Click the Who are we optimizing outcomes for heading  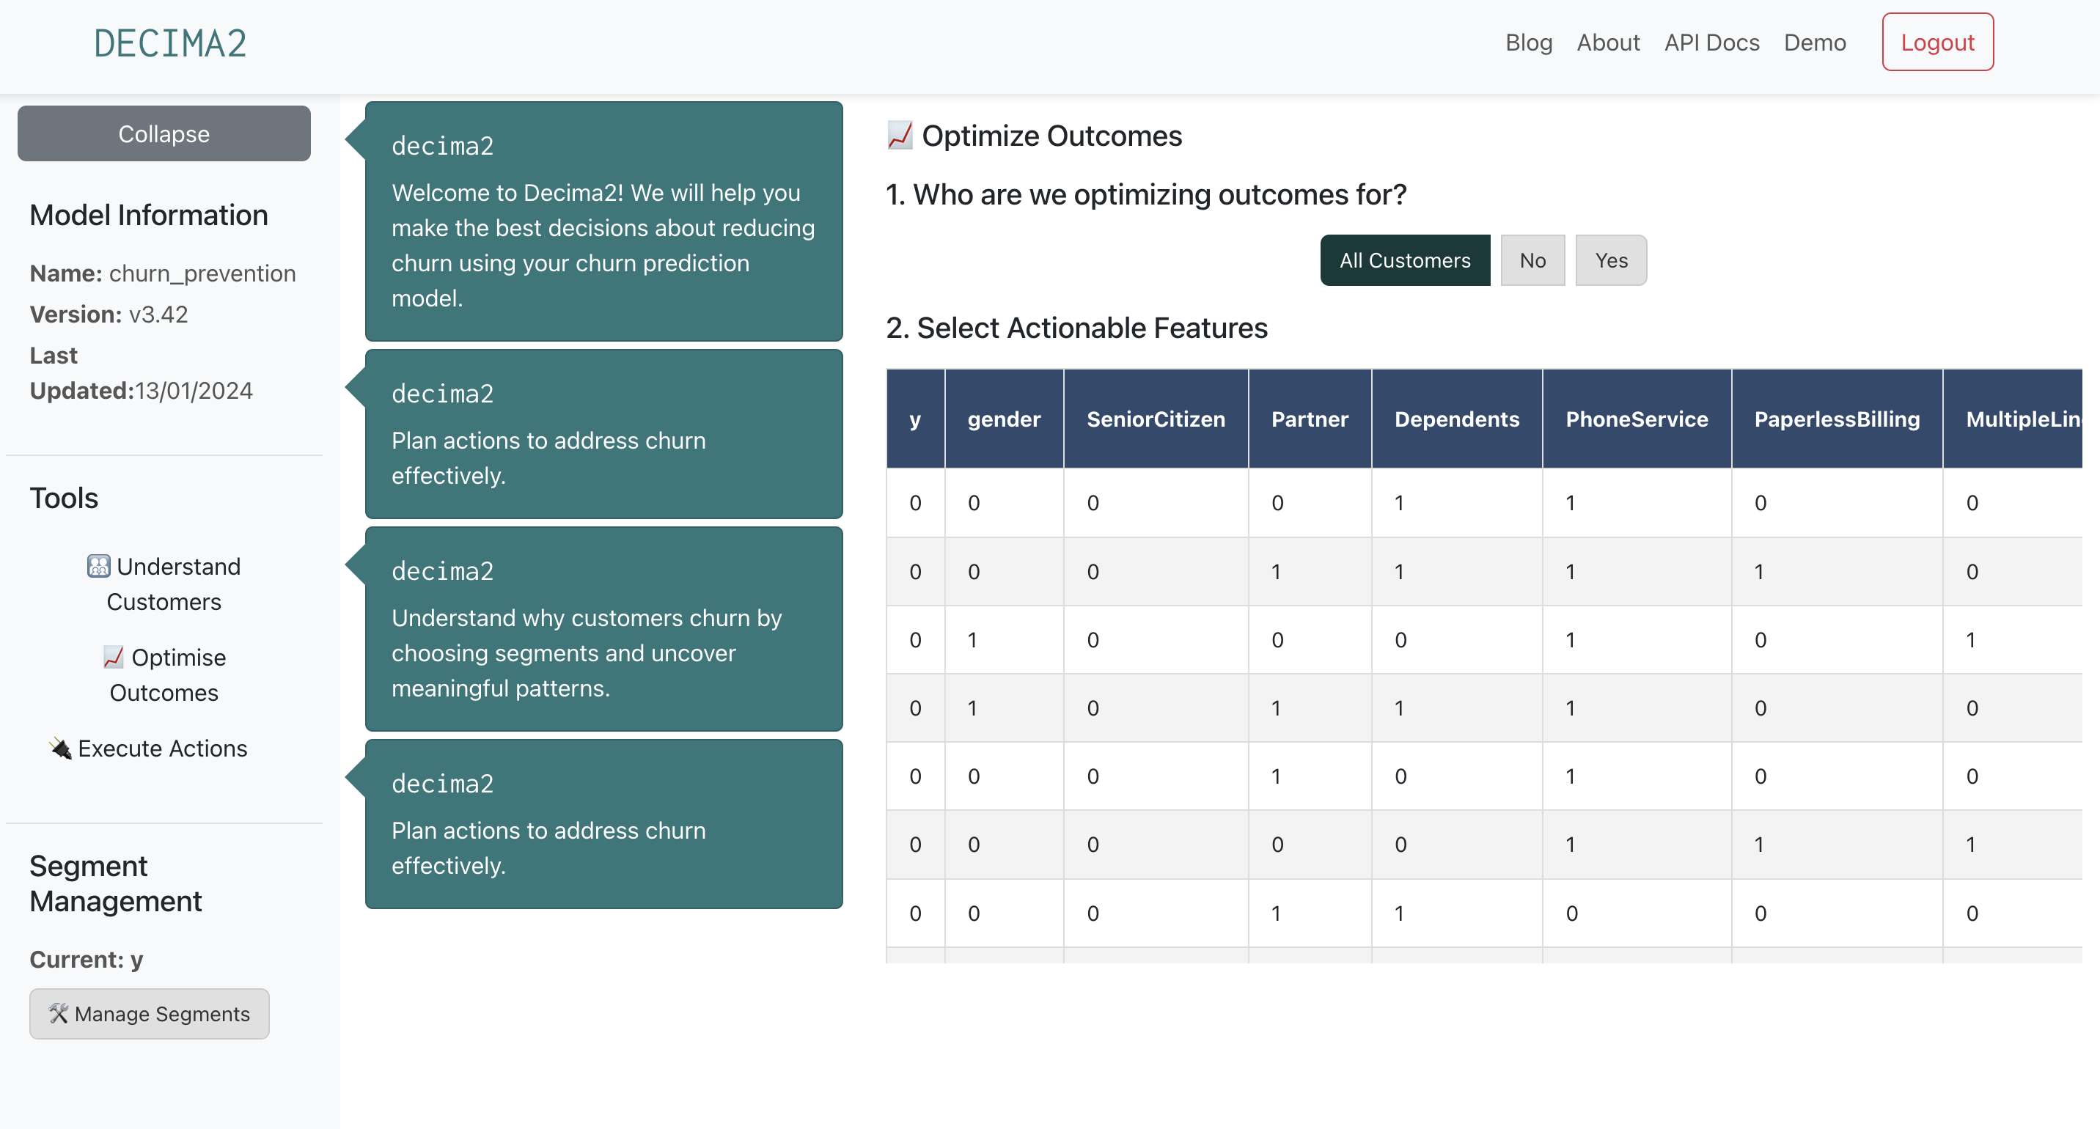pos(1146,194)
